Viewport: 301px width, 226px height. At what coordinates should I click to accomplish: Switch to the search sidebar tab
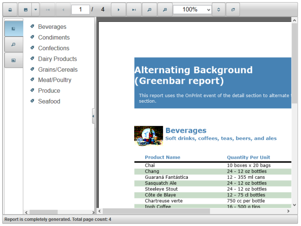(13, 44)
